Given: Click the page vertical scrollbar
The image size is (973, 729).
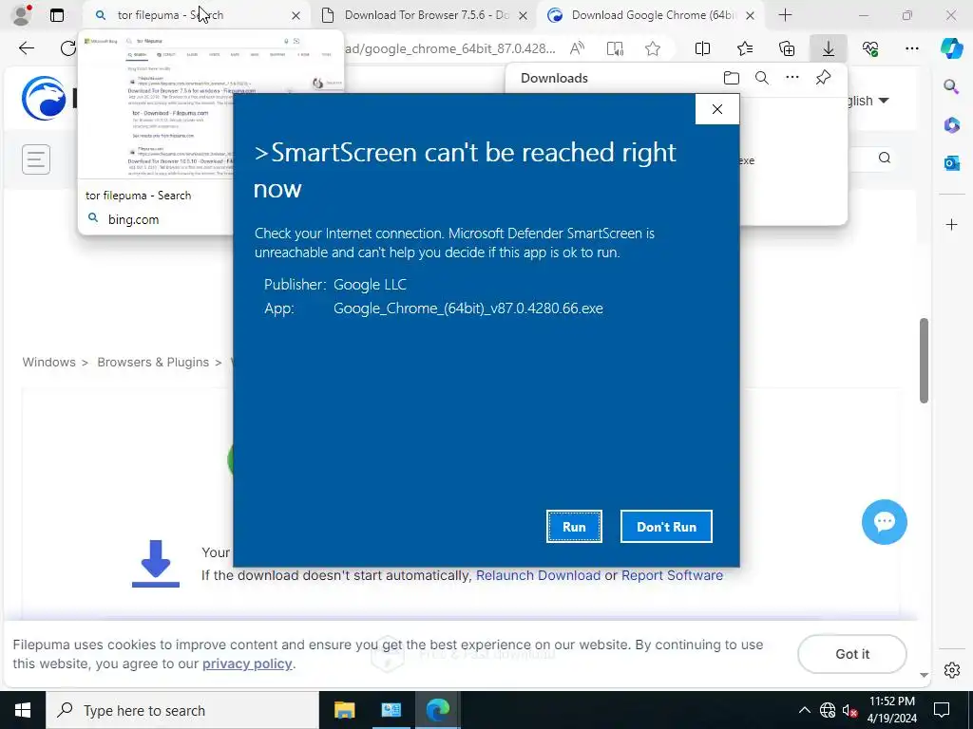Looking at the screenshot, I should [924, 361].
